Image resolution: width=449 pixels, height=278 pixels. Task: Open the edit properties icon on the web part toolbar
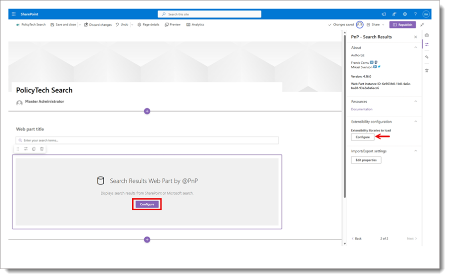pyautogui.click(x=26, y=148)
